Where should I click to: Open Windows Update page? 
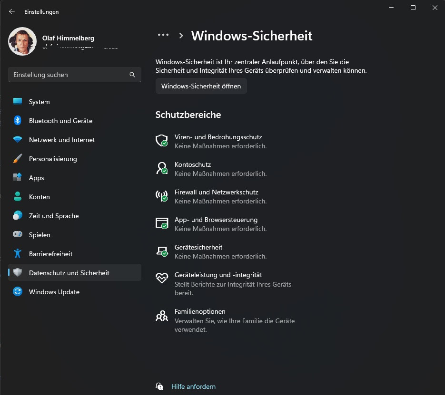75,291
